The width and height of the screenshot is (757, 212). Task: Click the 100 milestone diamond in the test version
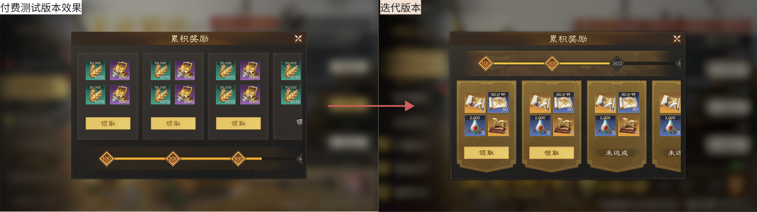106,159
